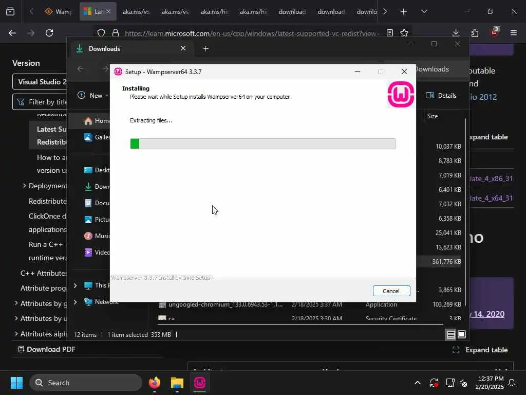This screenshot has width=526, height=395.
Task: Switch Explorer to large thumbnails view
Action: [462, 334]
